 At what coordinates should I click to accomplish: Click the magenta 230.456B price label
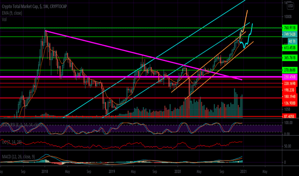pyautogui.click(x=290, y=77)
